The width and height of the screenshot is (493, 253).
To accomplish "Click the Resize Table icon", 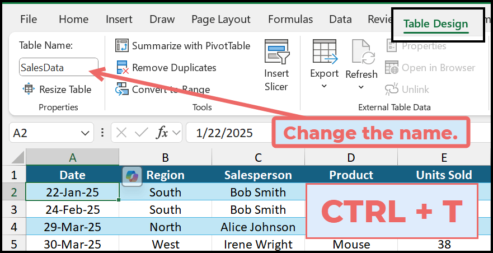I will (x=29, y=89).
